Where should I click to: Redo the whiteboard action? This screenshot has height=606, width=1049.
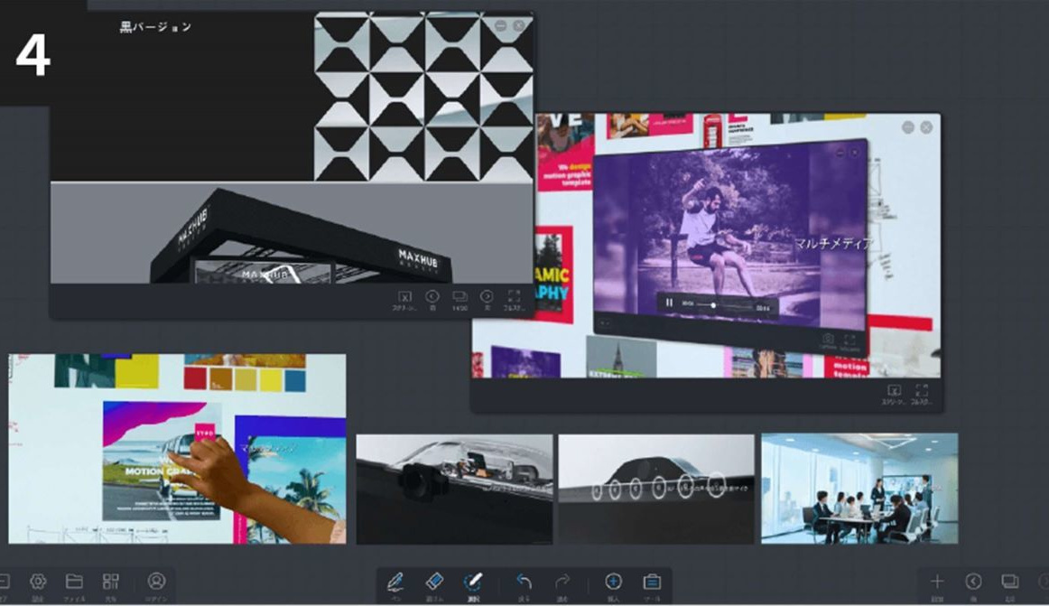click(562, 582)
